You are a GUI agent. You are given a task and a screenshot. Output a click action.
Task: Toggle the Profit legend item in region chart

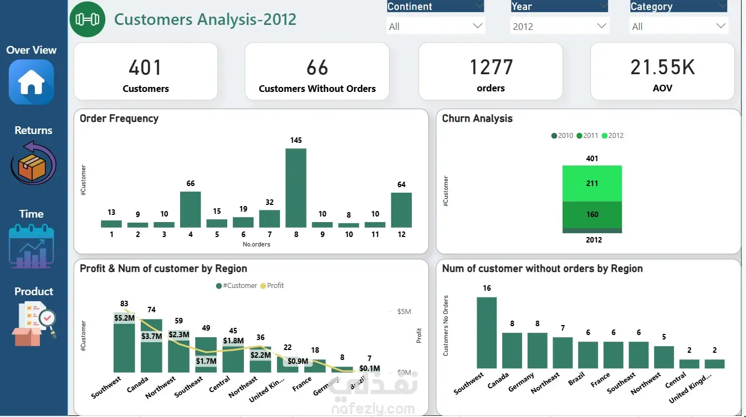[272, 286]
